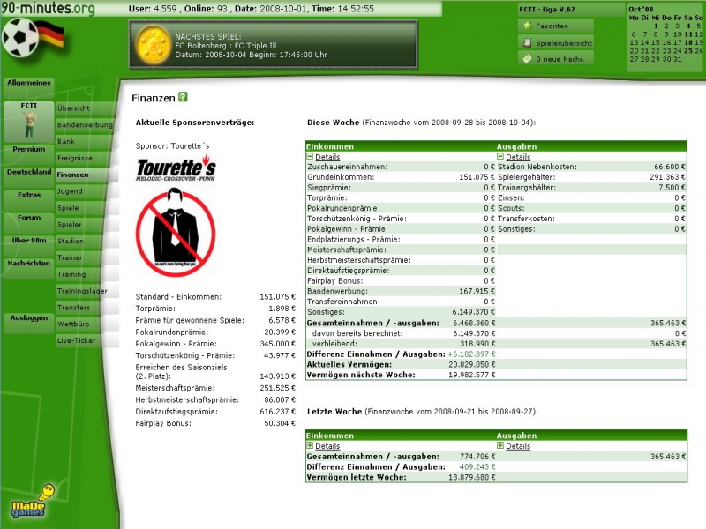This screenshot has height=529, width=706.
Task: Expand the Ausgaben details for last week
Action: [500, 446]
